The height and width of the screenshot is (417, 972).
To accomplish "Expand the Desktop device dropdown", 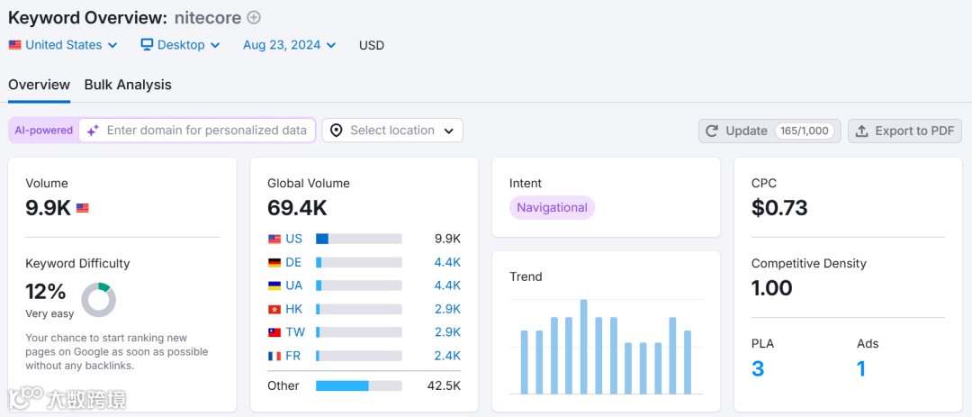I will pos(180,44).
